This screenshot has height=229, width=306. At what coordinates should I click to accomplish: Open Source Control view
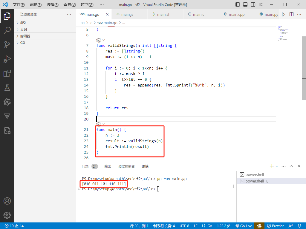tap(7, 45)
